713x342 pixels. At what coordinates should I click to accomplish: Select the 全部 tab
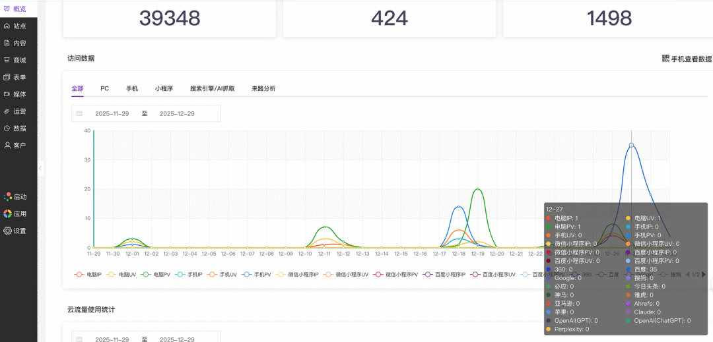click(x=77, y=88)
